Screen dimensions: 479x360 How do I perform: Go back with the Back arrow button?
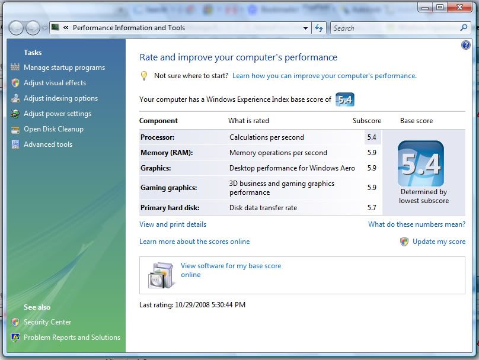click(16, 28)
